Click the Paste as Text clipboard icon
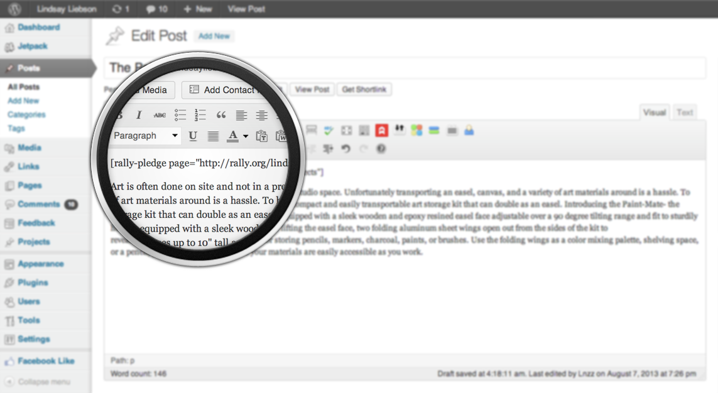 pyautogui.click(x=261, y=136)
